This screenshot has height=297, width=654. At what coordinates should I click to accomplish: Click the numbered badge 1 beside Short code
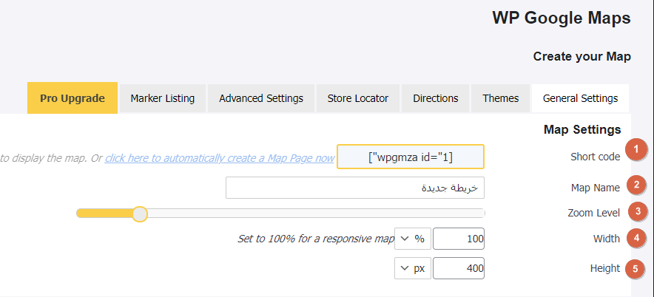(x=634, y=150)
